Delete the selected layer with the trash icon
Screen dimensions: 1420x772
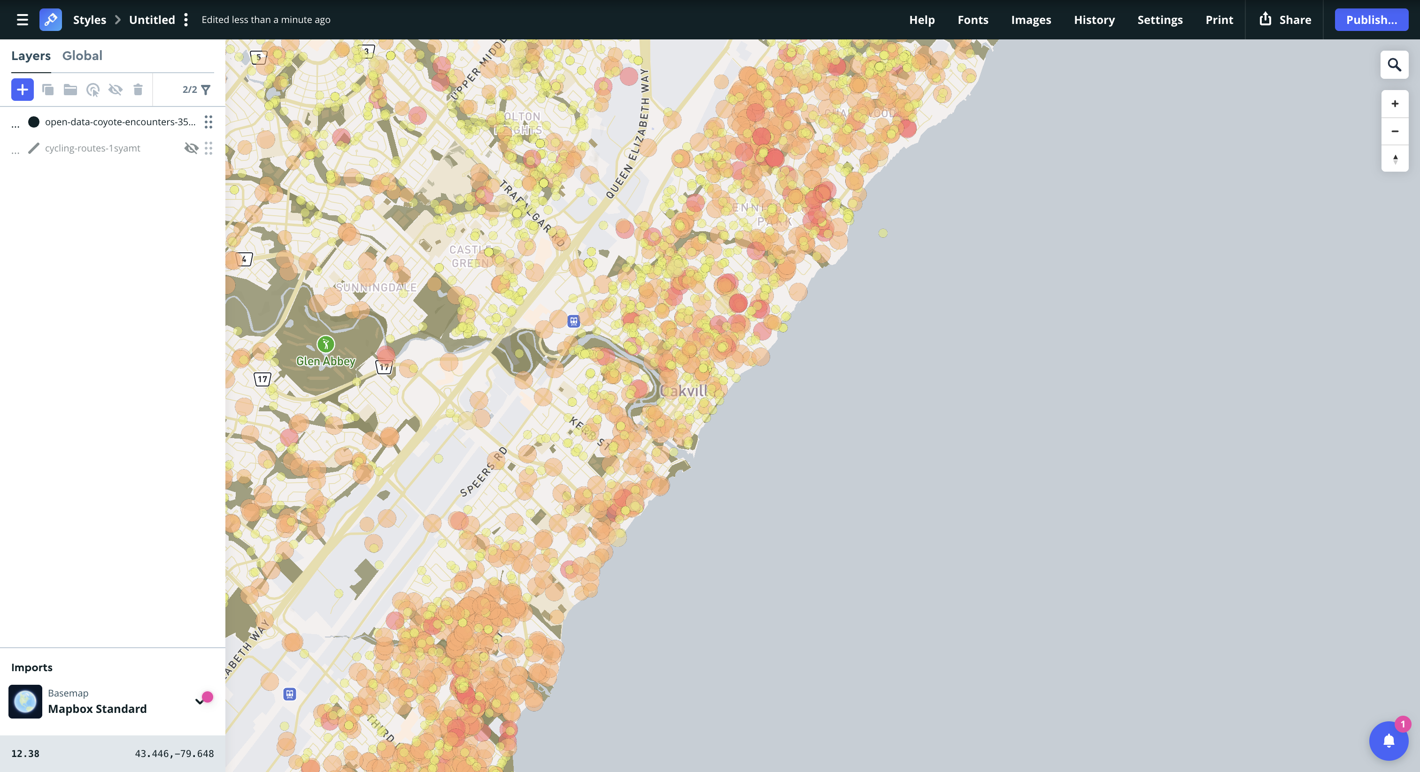(x=137, y=89)
